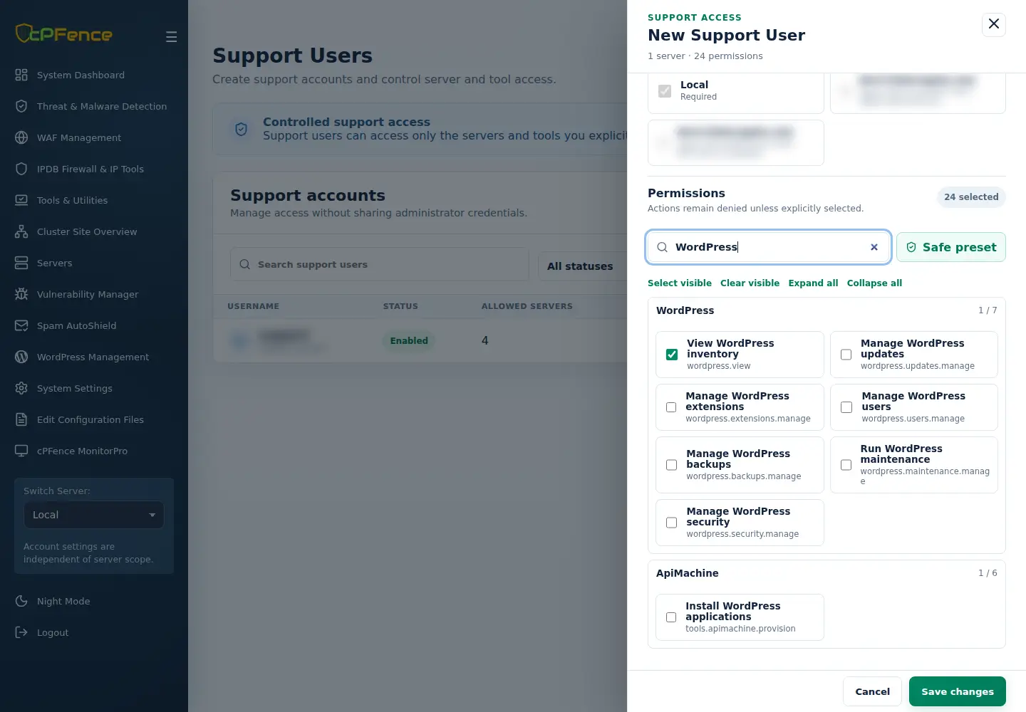
Task: Click the 24 selected badge
Action: pos(971,197)
